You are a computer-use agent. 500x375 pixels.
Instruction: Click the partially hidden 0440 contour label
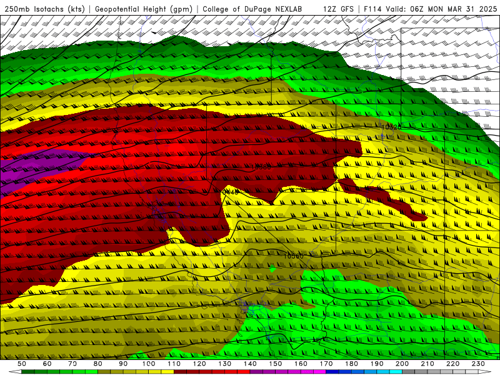[230, 192]
